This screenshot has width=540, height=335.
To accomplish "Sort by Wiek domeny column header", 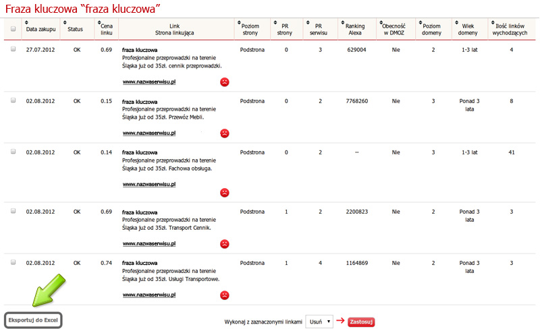I will (468, 29).
